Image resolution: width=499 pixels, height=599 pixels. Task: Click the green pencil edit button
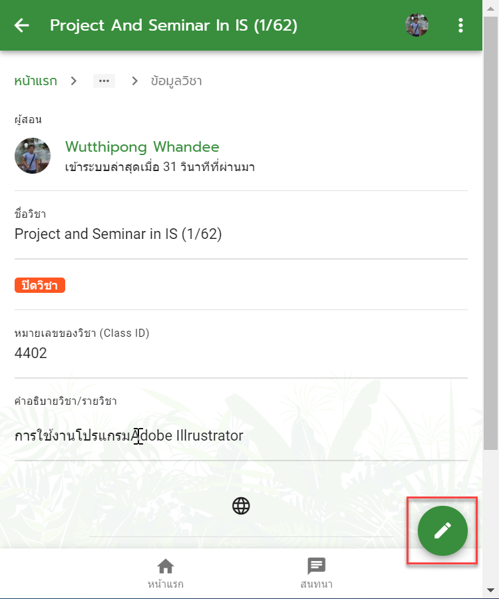pos(442,530)
